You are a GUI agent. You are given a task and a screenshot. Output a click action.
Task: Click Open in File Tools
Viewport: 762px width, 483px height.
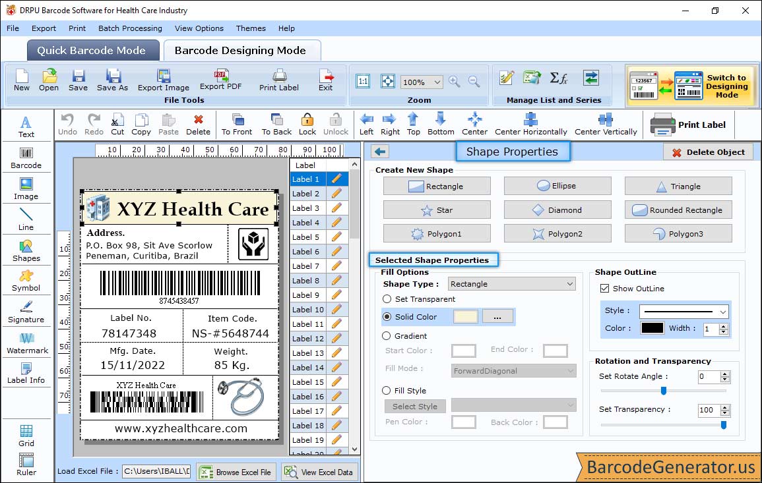(49, 80)
